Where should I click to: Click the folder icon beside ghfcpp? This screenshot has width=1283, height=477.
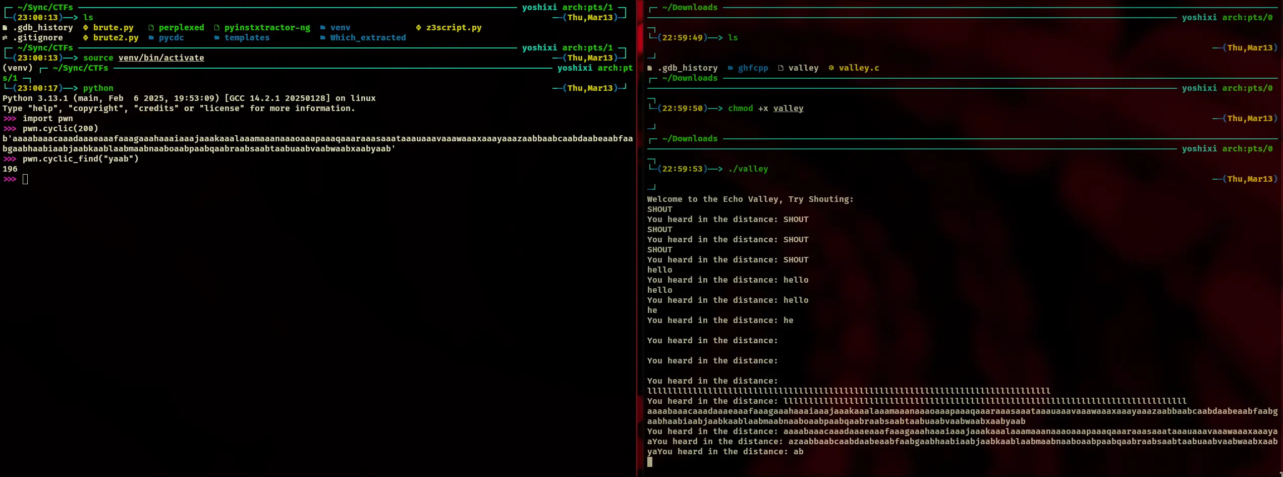[731, 68]
